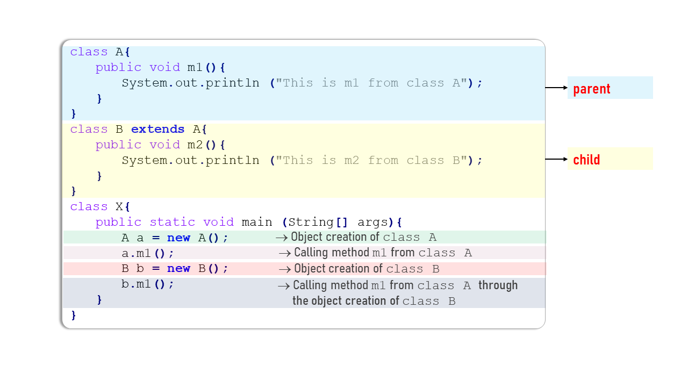Viewport: 688px width, 387px height.
Task: Select the "B b = new B();" red line
Action: [x=175, y=268]
